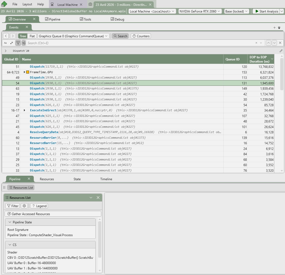Open the panel options dropdown icon
Viewport: 285px width, 275px height.
pyautogui.click(x=279, y=28)
